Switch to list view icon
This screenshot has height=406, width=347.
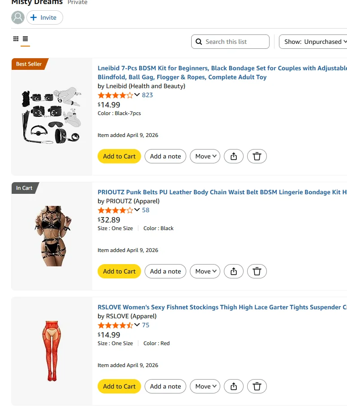26,39
